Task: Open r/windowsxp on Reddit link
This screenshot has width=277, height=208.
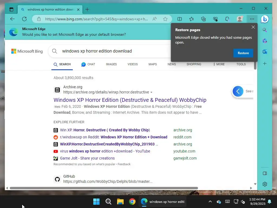Action: point(114,137)
